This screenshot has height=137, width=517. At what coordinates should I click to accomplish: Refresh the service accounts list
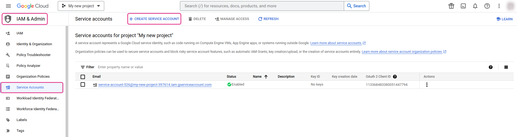[268, 19]
